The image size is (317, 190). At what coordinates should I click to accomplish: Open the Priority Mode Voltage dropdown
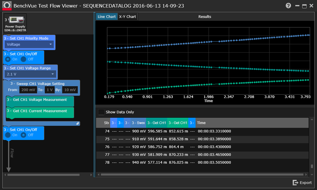point(30,44)
